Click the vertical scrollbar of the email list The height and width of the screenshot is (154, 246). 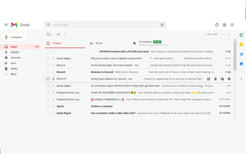tap(235, 56)
